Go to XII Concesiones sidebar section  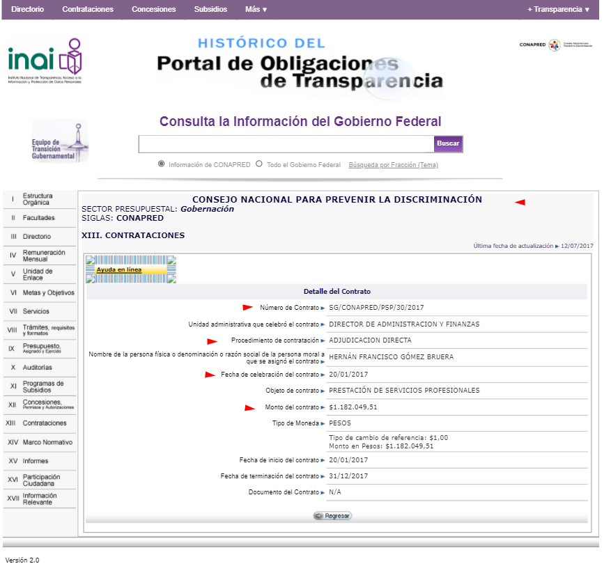coord(39,405)
